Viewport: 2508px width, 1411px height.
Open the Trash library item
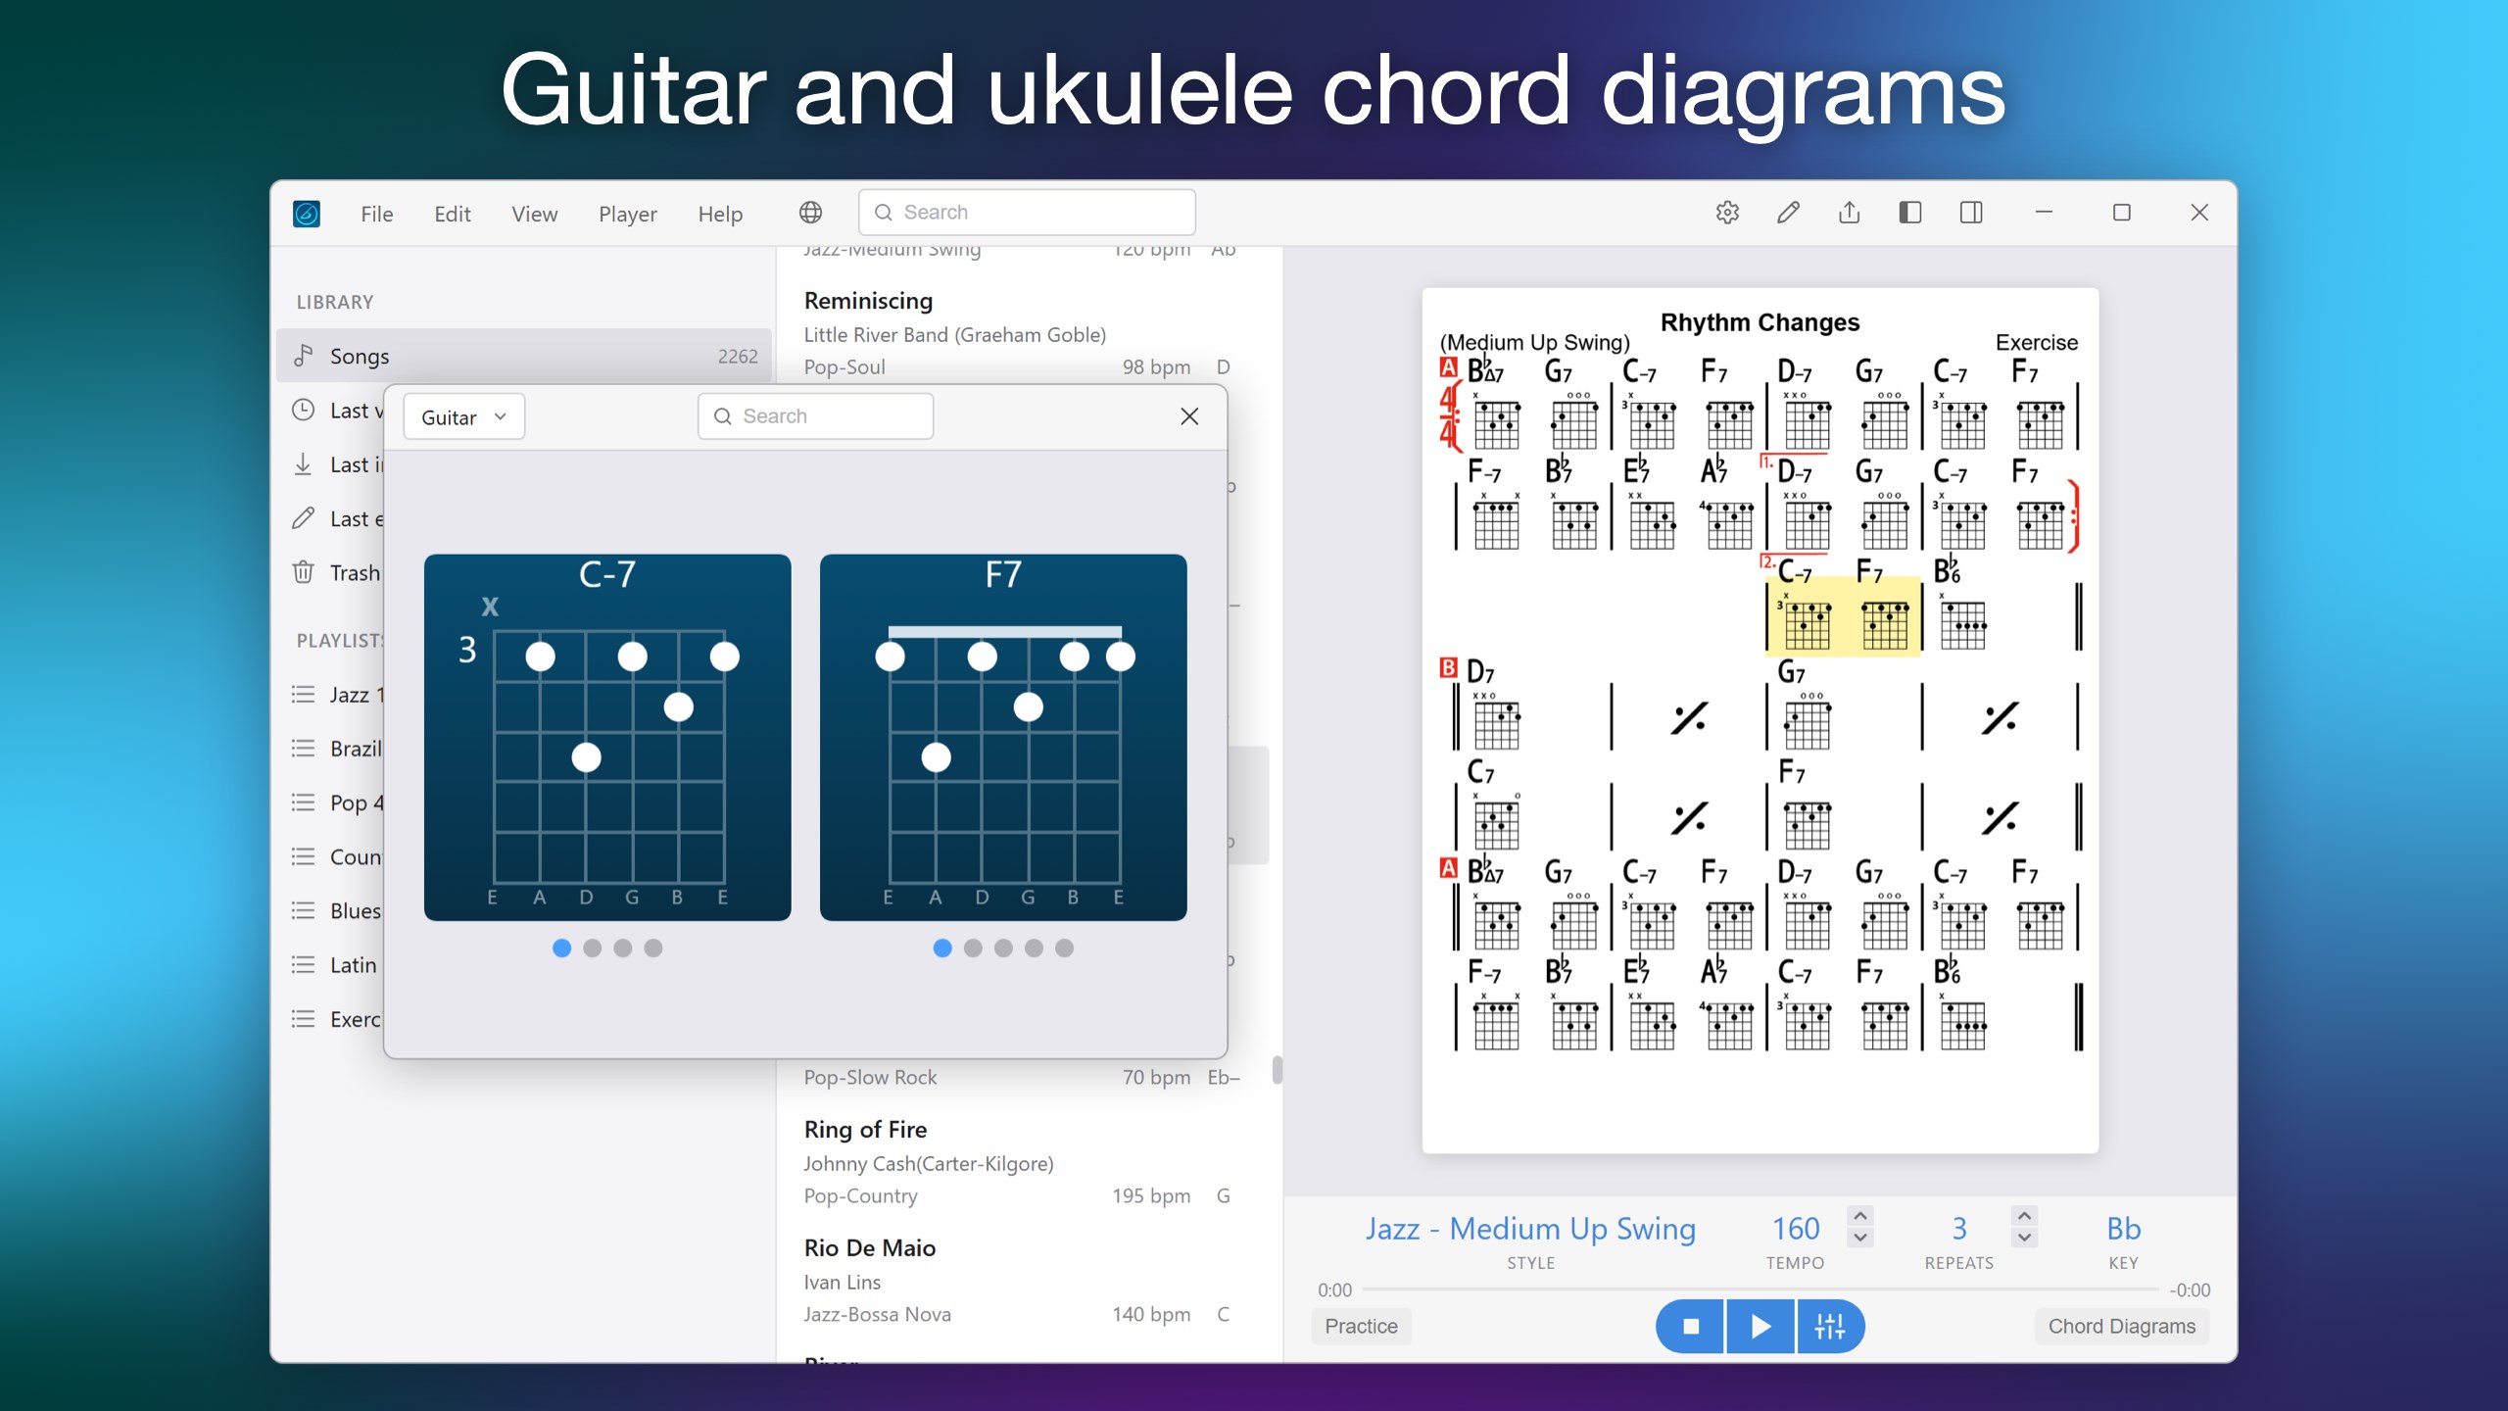point(337,572)
